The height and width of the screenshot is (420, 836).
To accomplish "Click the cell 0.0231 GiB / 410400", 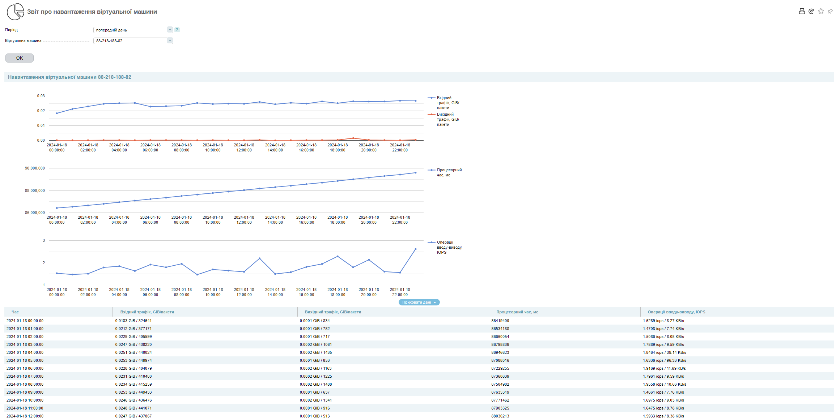I will point(133,376).
